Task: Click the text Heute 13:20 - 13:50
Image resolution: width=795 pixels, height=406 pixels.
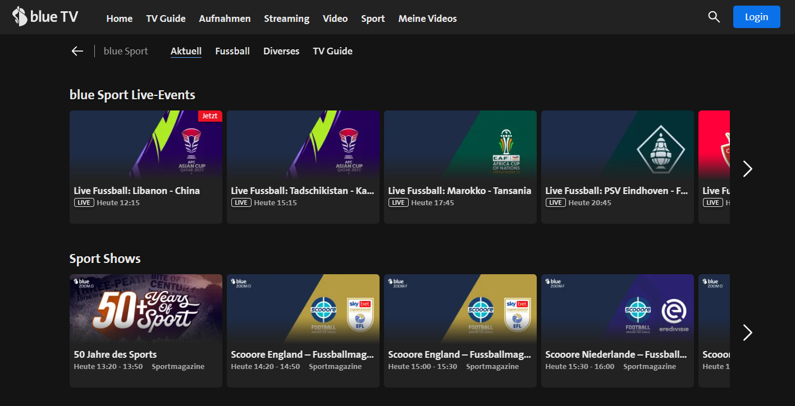Action: point(108,366)
